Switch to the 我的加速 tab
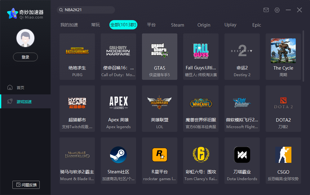This screenshot has width=310, height=195. tap(69, 25)
